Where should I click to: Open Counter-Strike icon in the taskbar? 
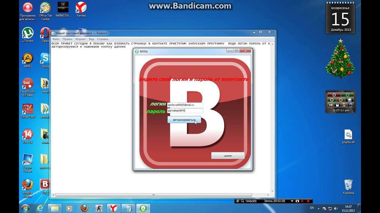tap(99, 208)
